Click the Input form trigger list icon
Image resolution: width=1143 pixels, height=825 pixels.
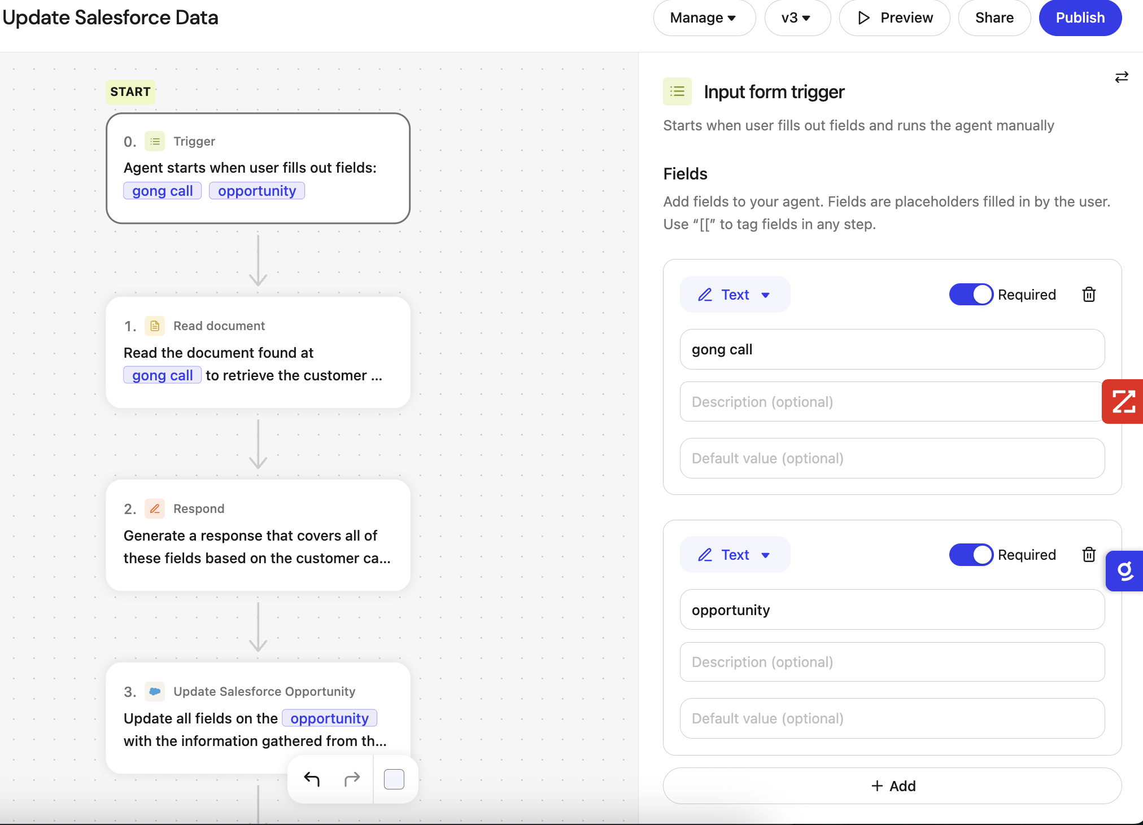(x=677, y=91)
